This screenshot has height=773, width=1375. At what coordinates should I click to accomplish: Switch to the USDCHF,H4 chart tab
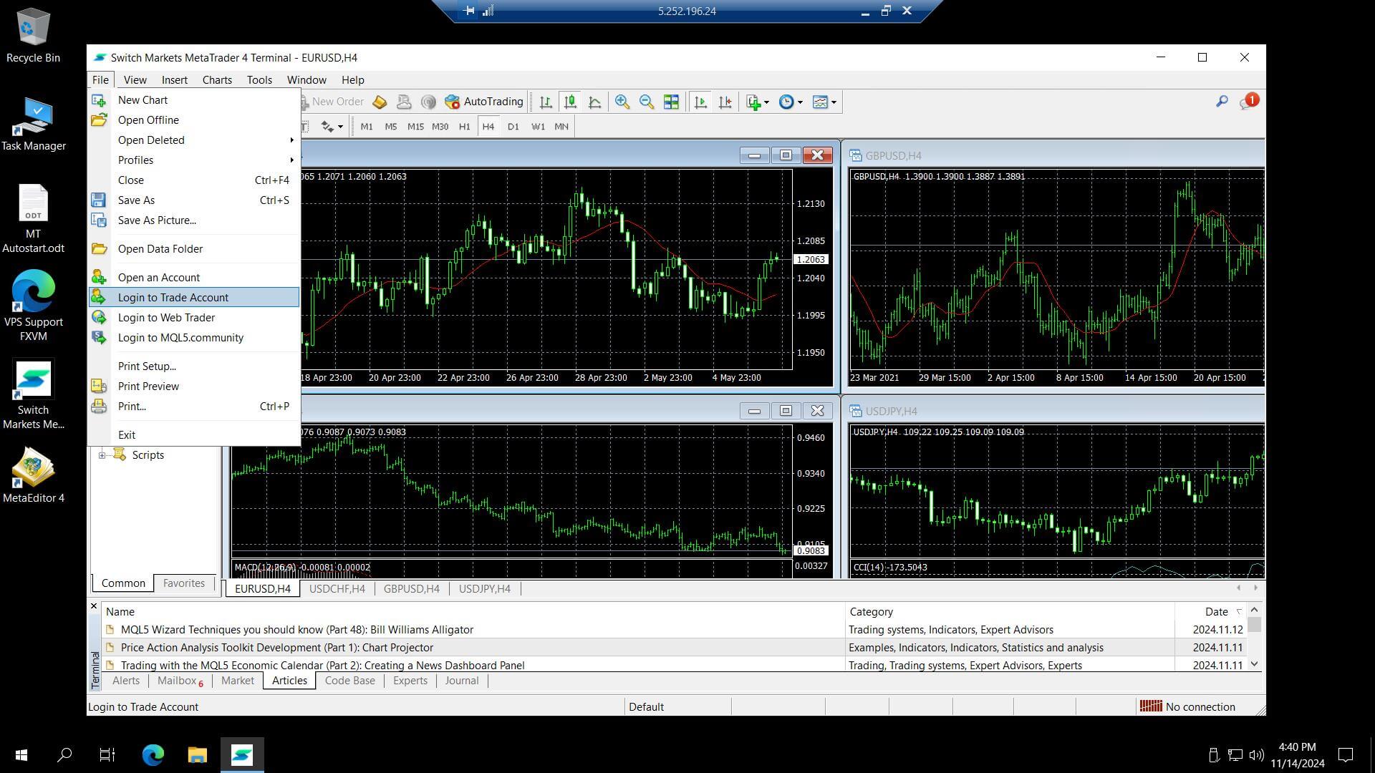point(337,589)
